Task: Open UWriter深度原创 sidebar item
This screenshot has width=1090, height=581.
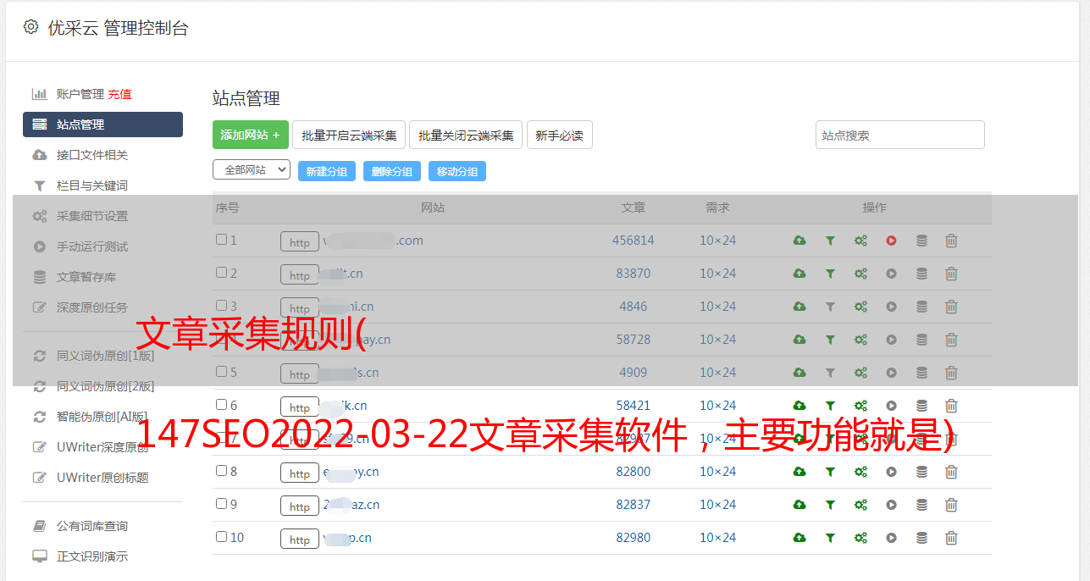Action: 102,447
